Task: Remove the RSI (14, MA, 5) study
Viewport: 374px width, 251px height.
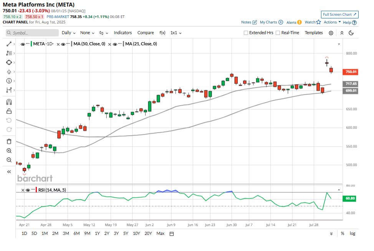Action: pyautogui.click(x=23, y=190)
